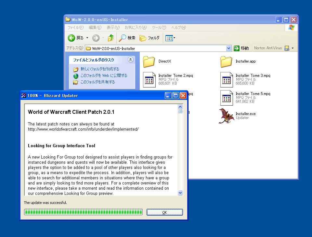Open the Edit (編集) menu

(95, 28)
